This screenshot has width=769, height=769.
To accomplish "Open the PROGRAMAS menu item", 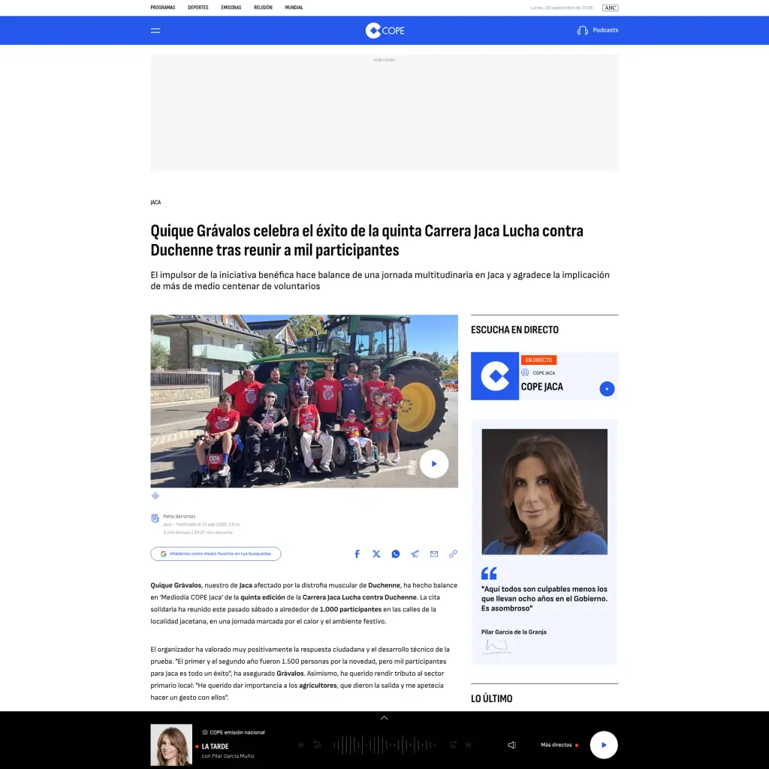I will pyautogui.click(x=163, y=8).
